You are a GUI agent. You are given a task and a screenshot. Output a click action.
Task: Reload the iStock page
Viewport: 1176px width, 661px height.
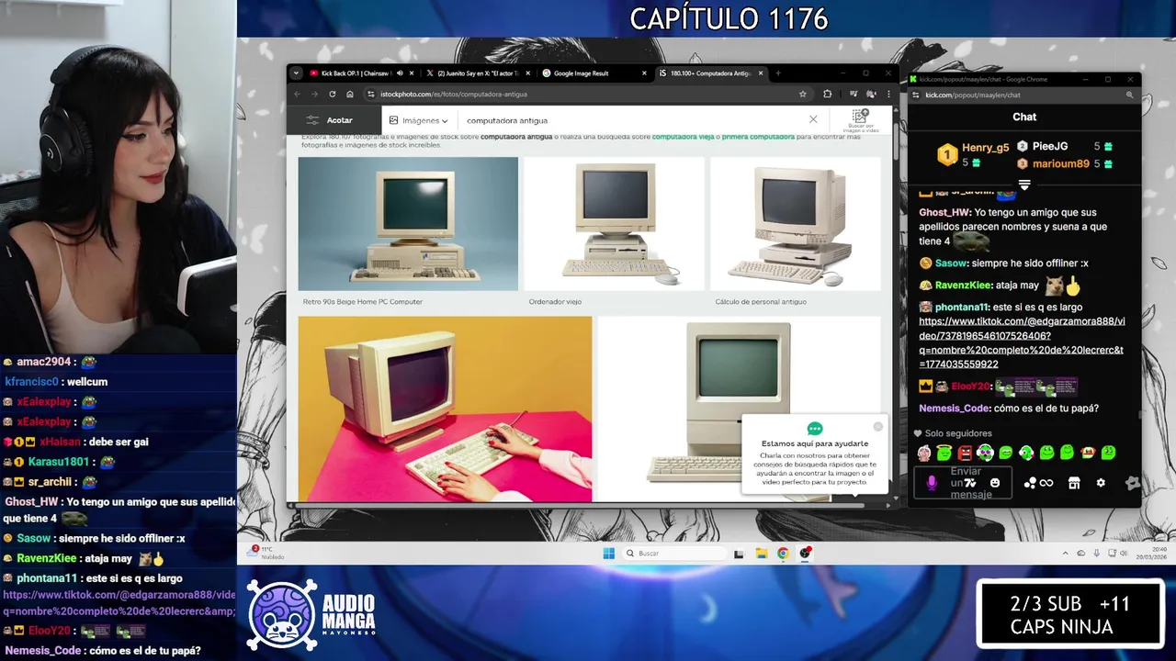point(332,94)
